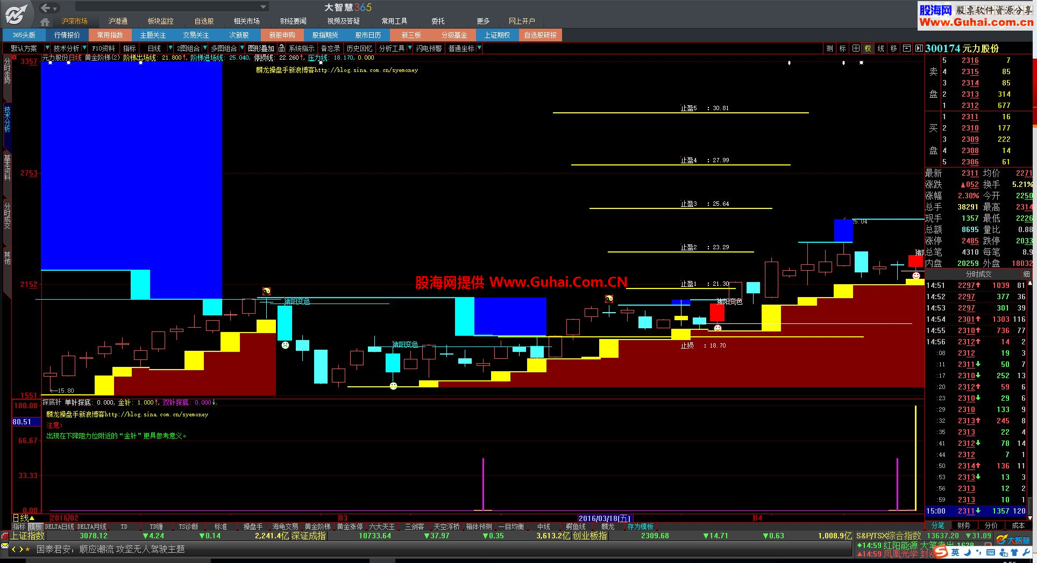Viewport: 1037px width, 563px height.
Task: Click the 系统指示 button
Action: pos(301,48)
